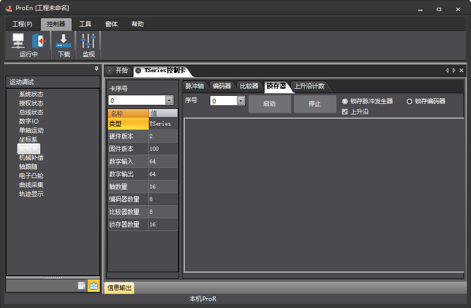Click the ProEn application icon in title bar
Screen dimensions: 471x308
(x=9, y=9)
